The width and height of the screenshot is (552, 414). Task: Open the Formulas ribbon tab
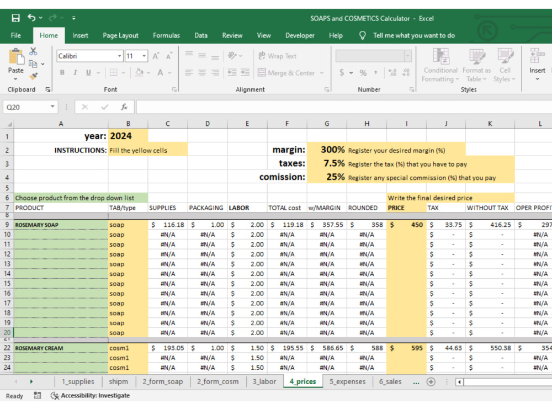(x=166, y=35)
